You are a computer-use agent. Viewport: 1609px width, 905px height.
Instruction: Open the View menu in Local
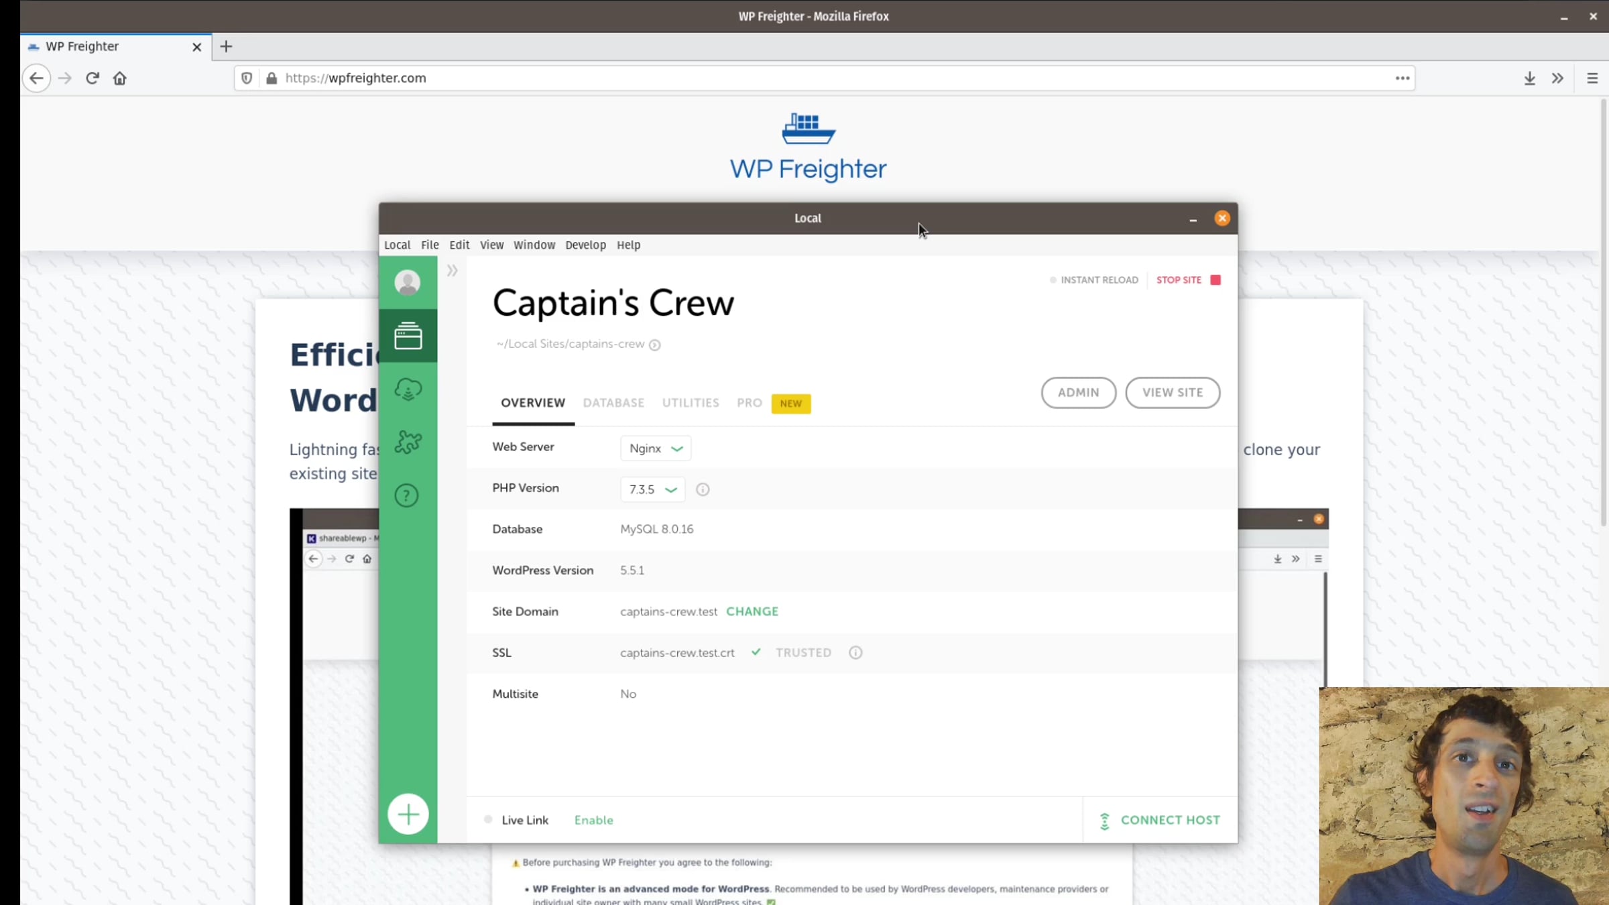click(x=491, y=245)
